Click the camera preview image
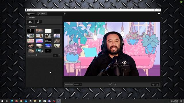The image size is (184, 103). point(112,49)
